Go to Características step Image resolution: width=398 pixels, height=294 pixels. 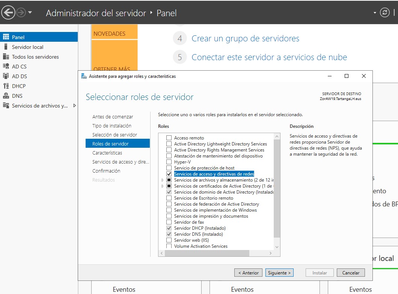coord(107,153)
